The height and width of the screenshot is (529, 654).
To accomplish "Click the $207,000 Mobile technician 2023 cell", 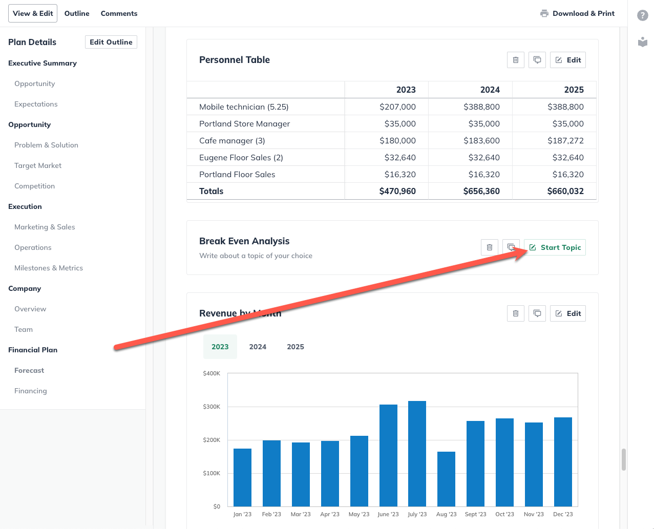I will pos(397,107).
